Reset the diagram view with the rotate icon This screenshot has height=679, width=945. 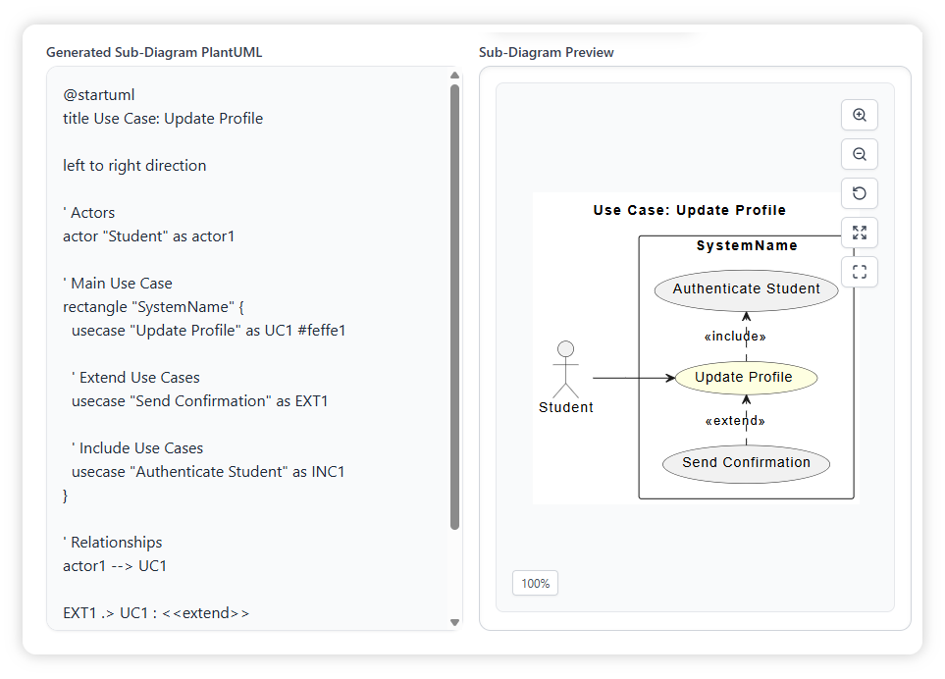[x=859, y=193]
